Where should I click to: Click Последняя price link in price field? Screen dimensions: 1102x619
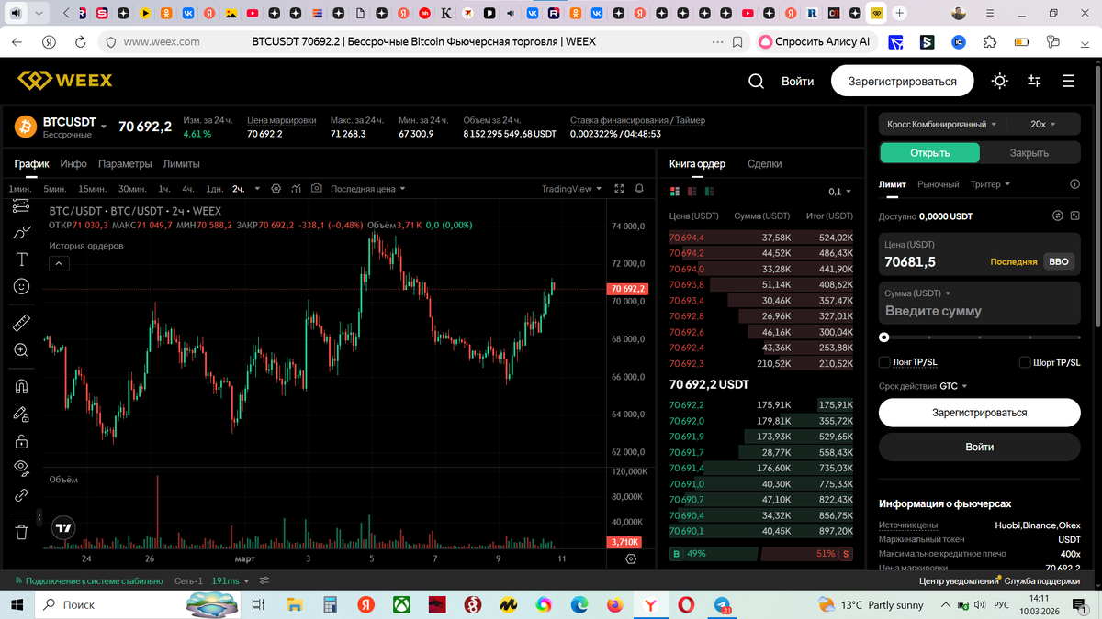coord(1014,261)
